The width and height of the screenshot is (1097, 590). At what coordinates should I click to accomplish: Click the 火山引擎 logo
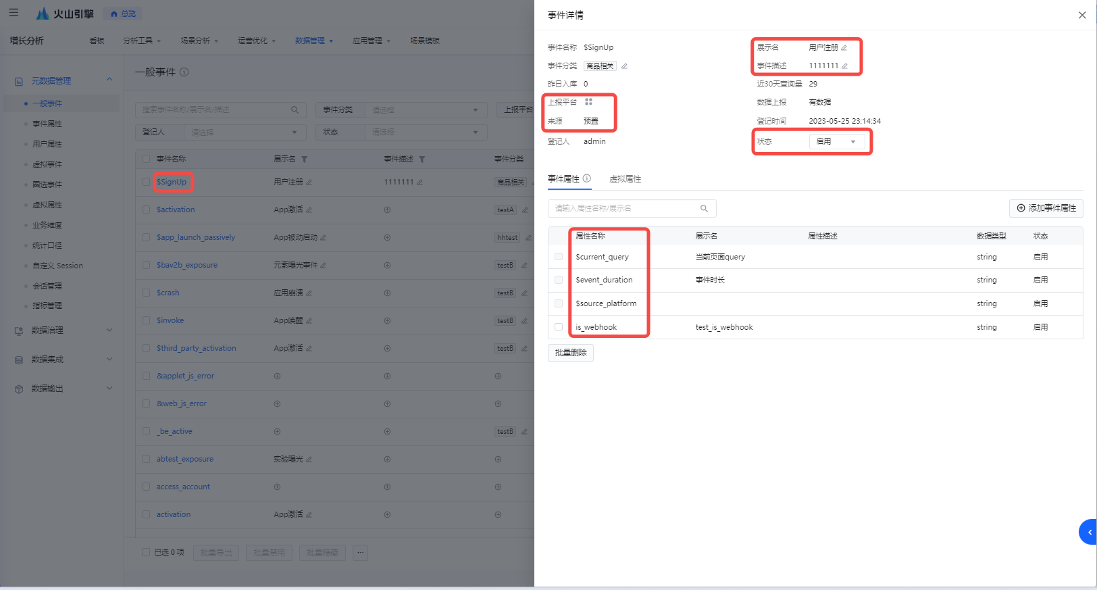click(66, 14)
